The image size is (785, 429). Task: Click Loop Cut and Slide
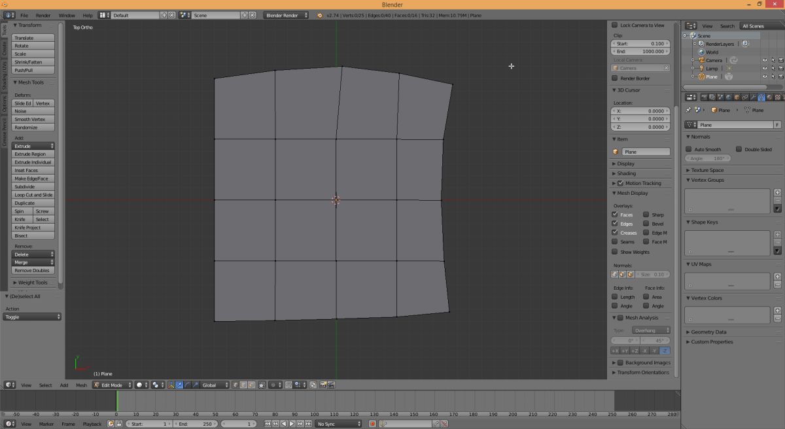(33, 195)
